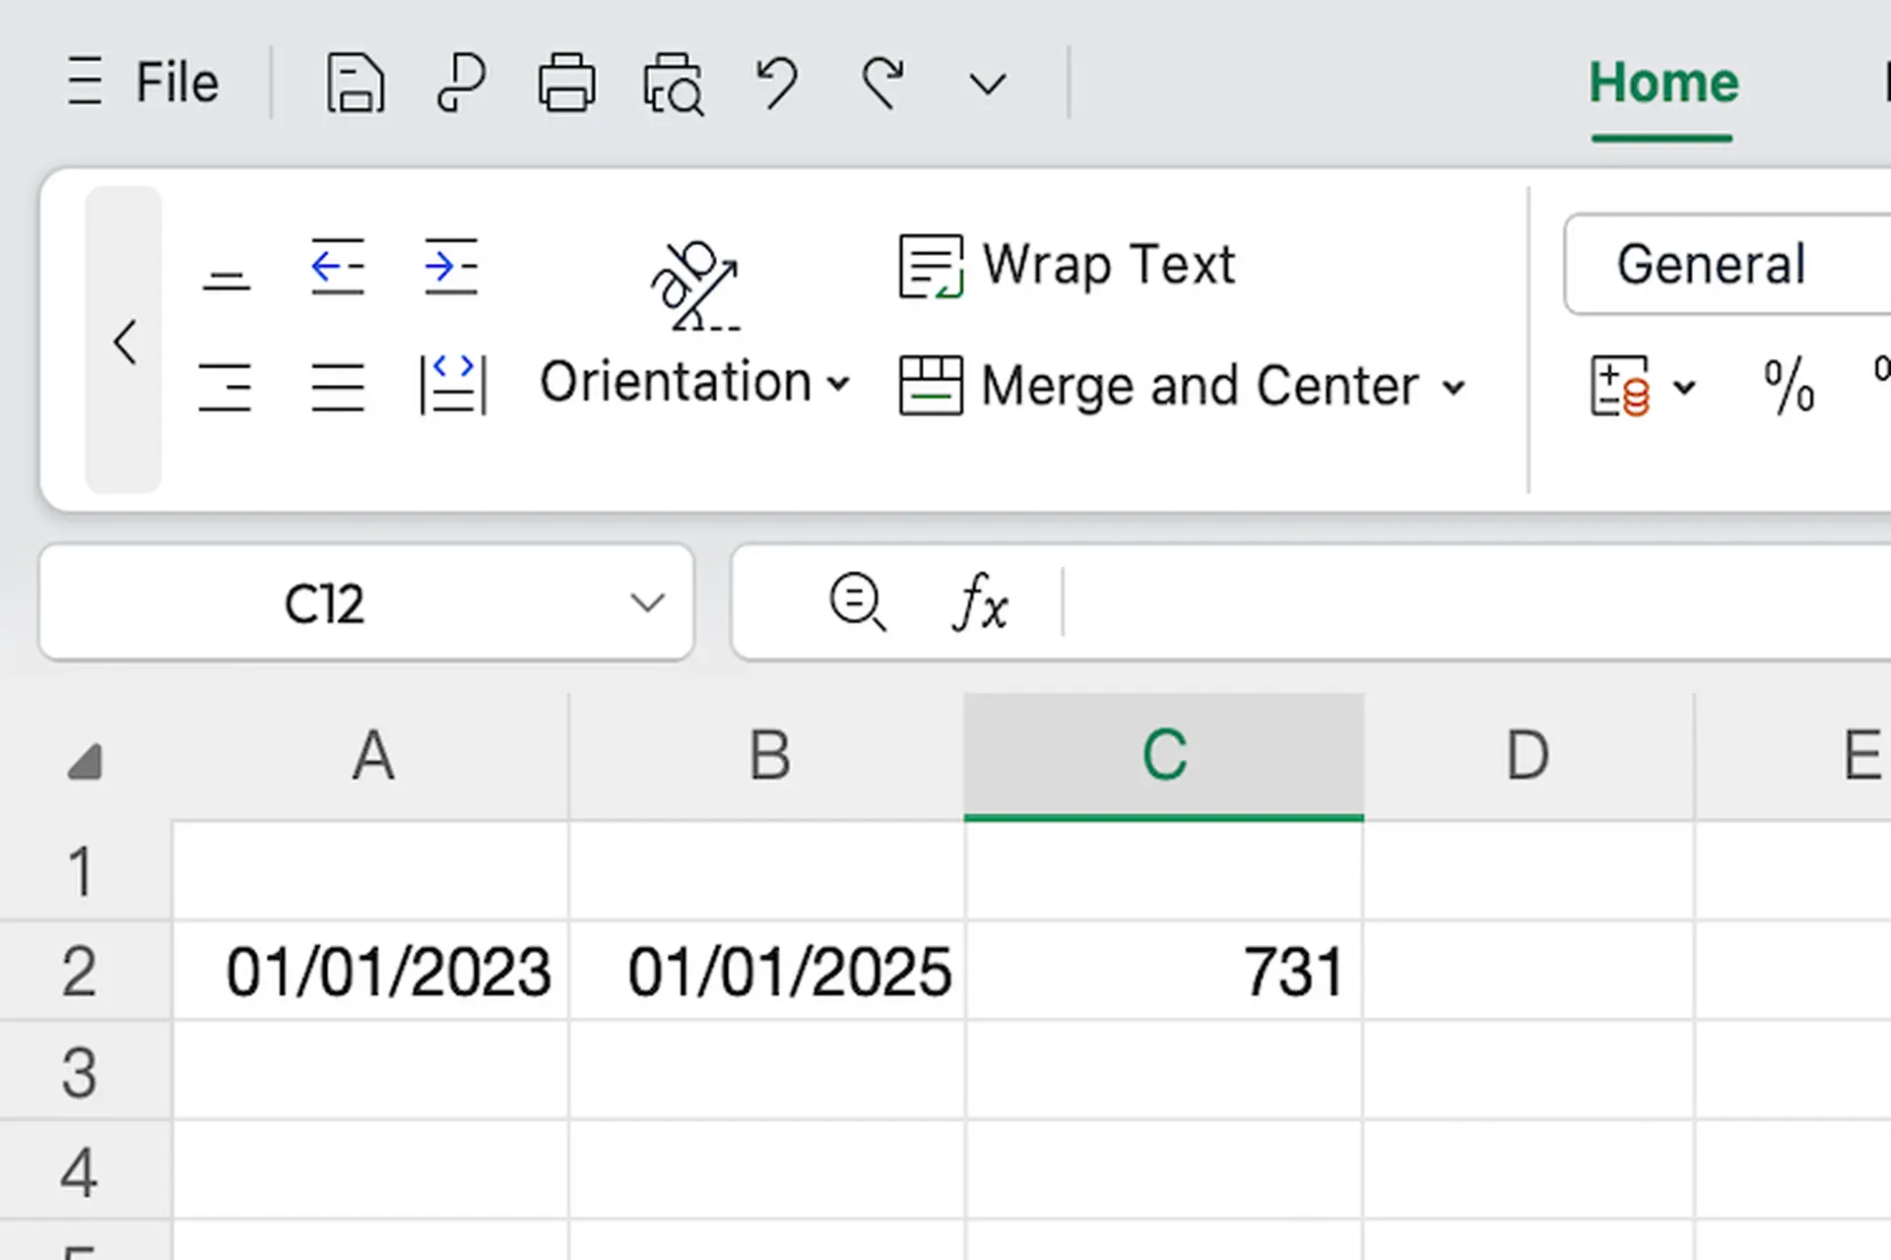Expand the Name Box dropdown arrow

[647, 602]
